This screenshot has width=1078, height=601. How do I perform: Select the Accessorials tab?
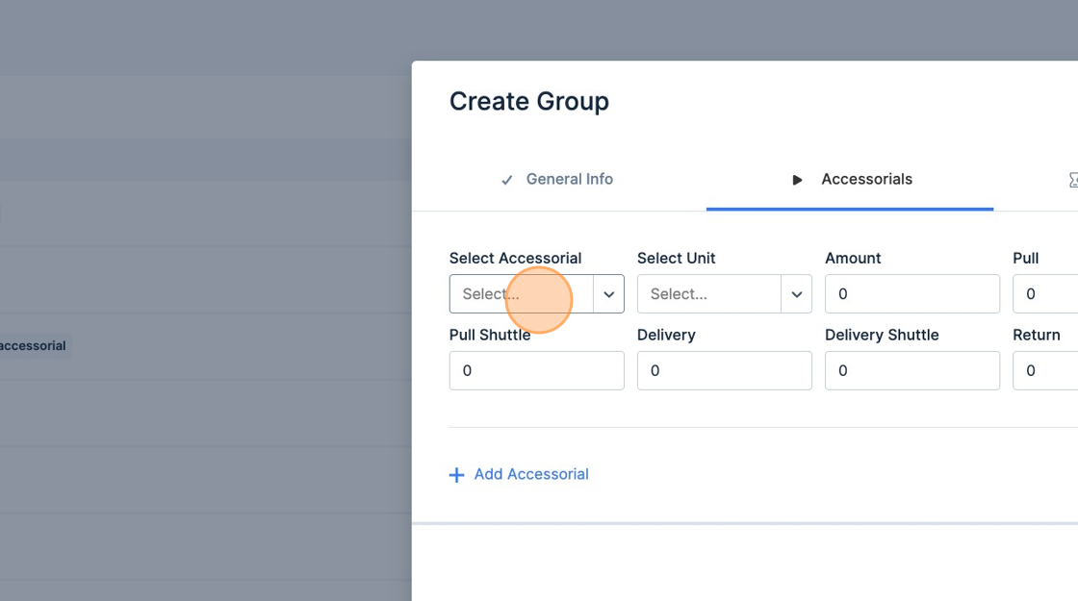[850, 179]
